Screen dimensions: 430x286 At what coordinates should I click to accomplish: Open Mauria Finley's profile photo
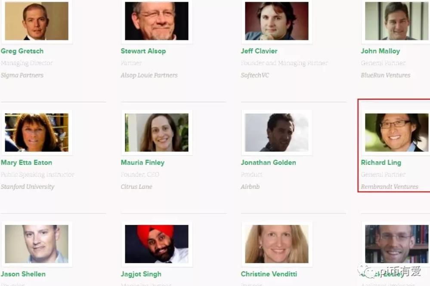click(157, 132)
